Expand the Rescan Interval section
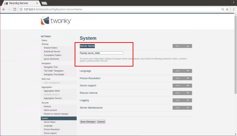 [x=182, y=93]
